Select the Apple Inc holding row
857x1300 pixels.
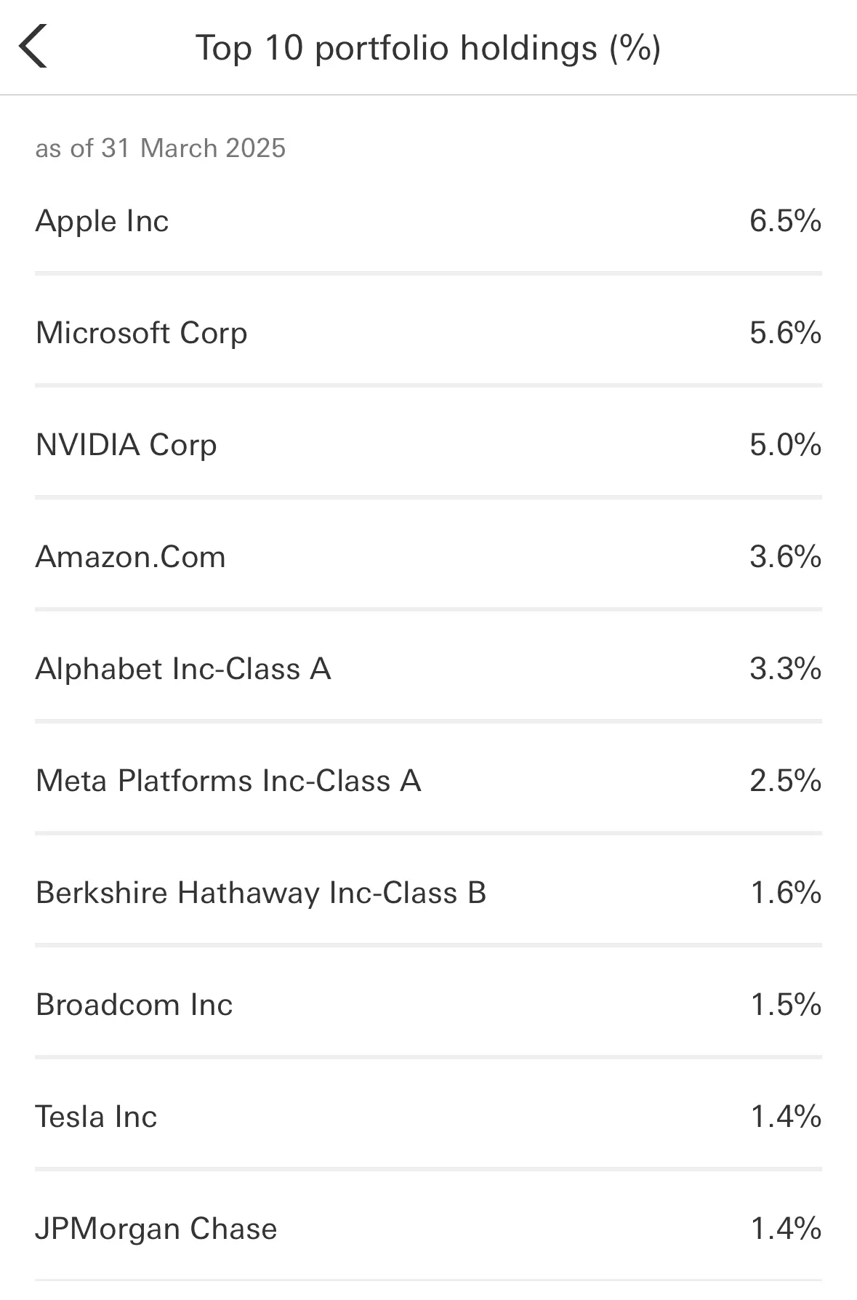tap(428, 221)
